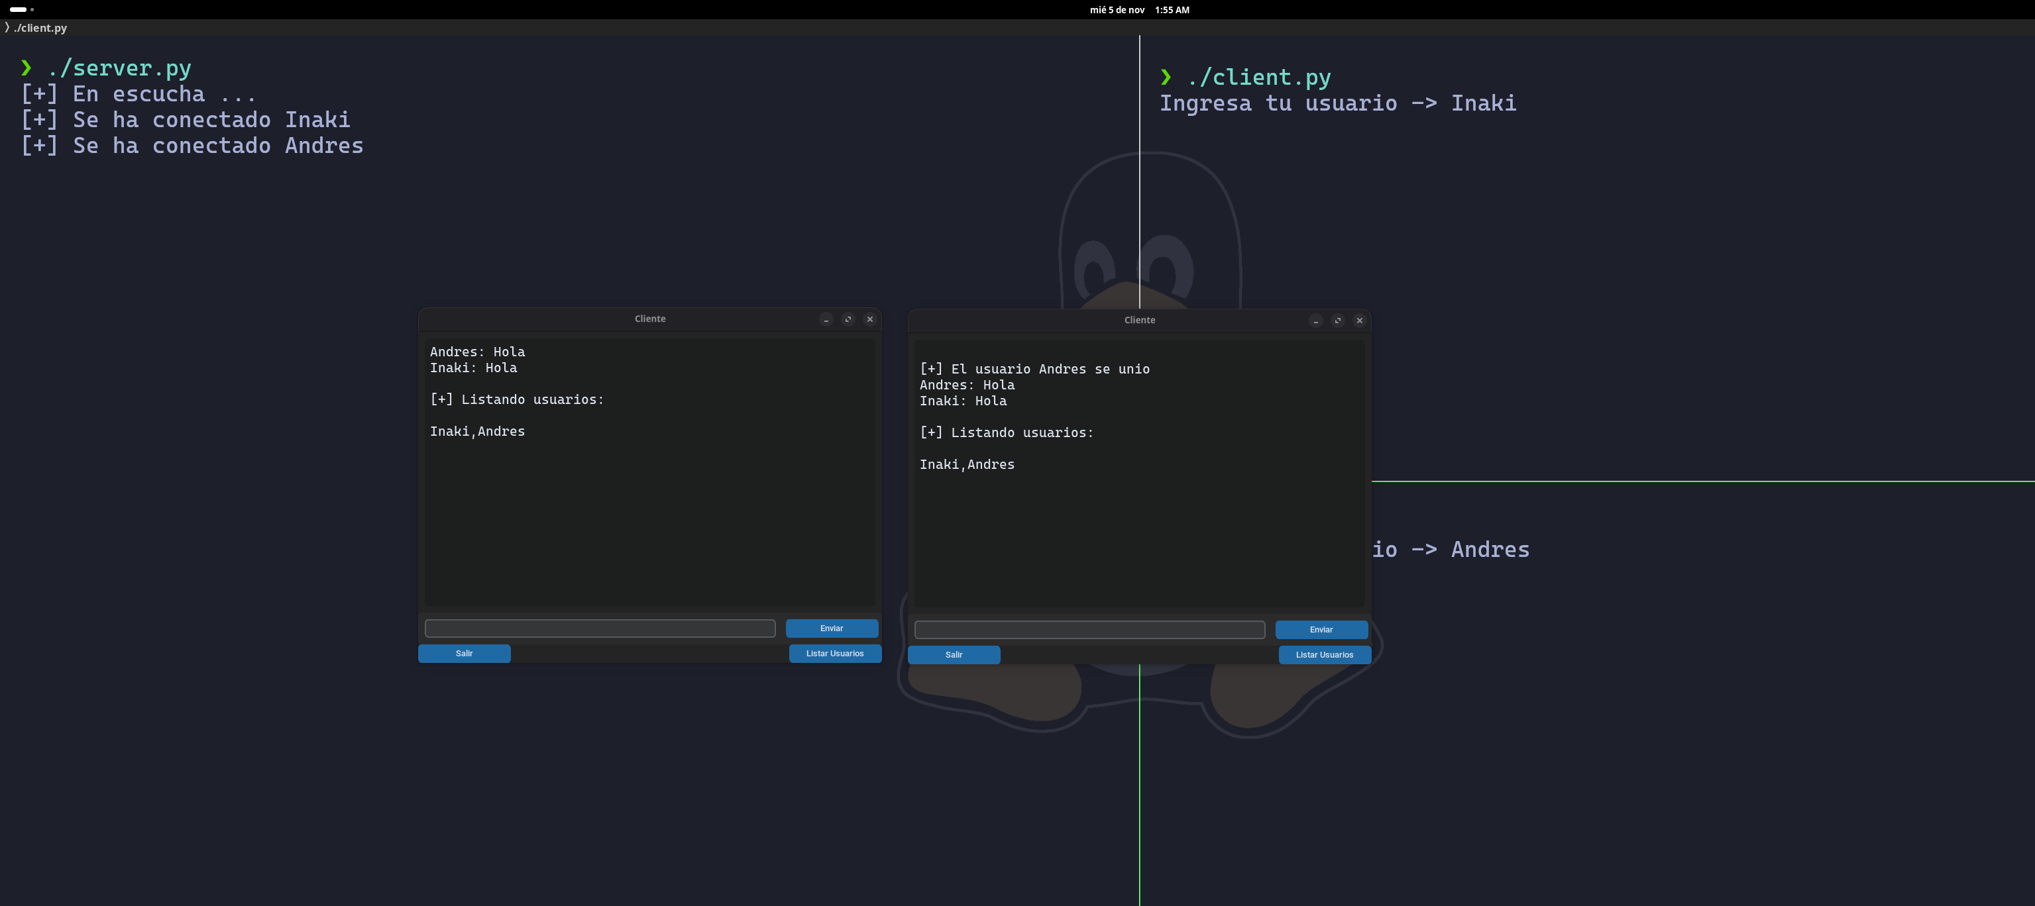Screen dimensions: 2035x906
Task: Open the date and time menu
Action: point(1138,9)
